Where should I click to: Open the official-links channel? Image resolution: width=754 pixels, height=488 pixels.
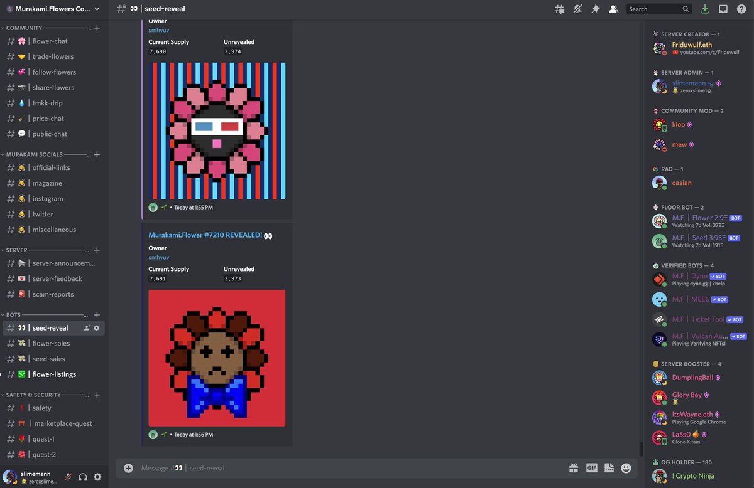pyautogui.click(x=54, y=168)
